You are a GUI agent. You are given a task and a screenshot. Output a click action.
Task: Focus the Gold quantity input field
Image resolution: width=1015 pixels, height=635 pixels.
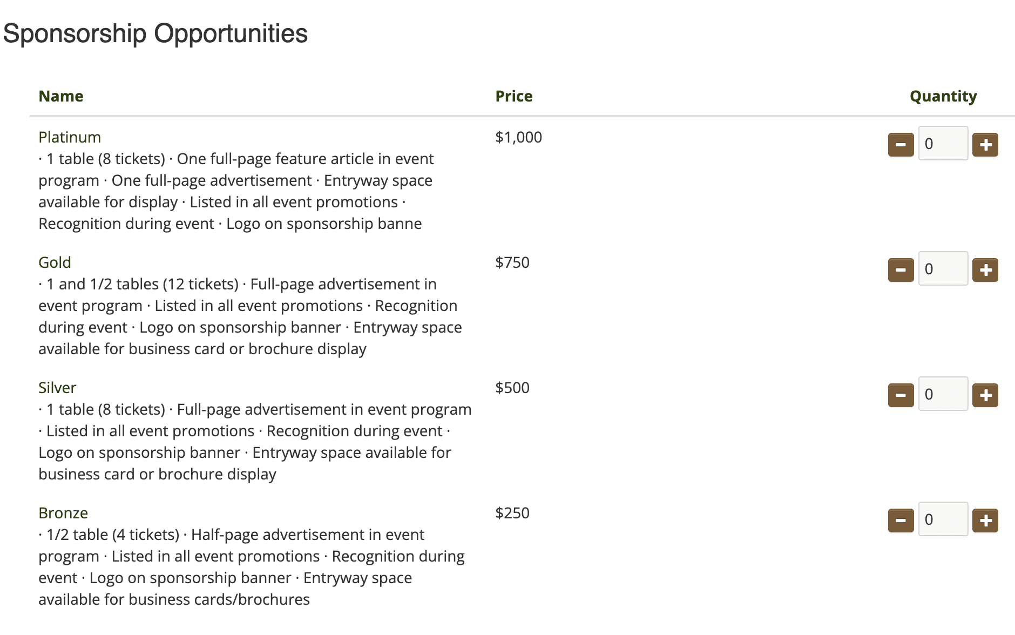(x=943, y=269)
